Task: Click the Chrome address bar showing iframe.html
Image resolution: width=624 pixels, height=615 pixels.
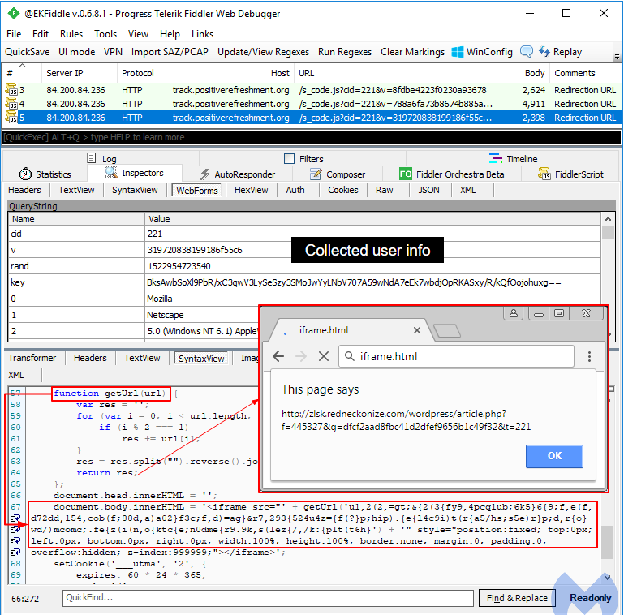Action: tap(457, 356)
